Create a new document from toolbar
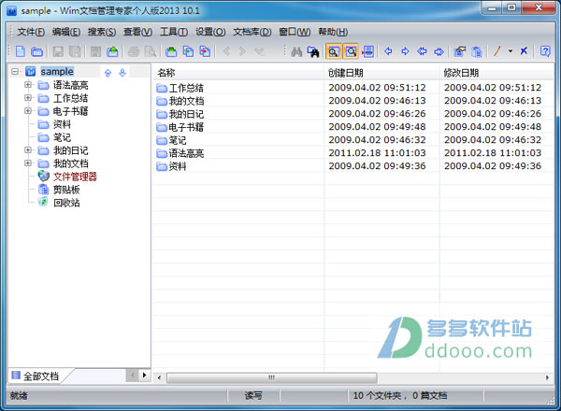The height and width of the screenshot is (411, 561). 21,51
